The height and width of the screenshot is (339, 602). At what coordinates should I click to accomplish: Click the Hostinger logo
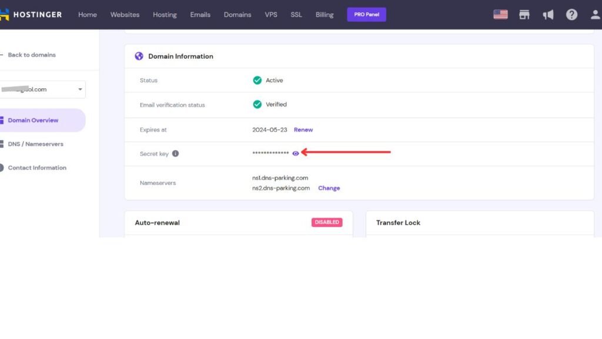coord(31,15)
